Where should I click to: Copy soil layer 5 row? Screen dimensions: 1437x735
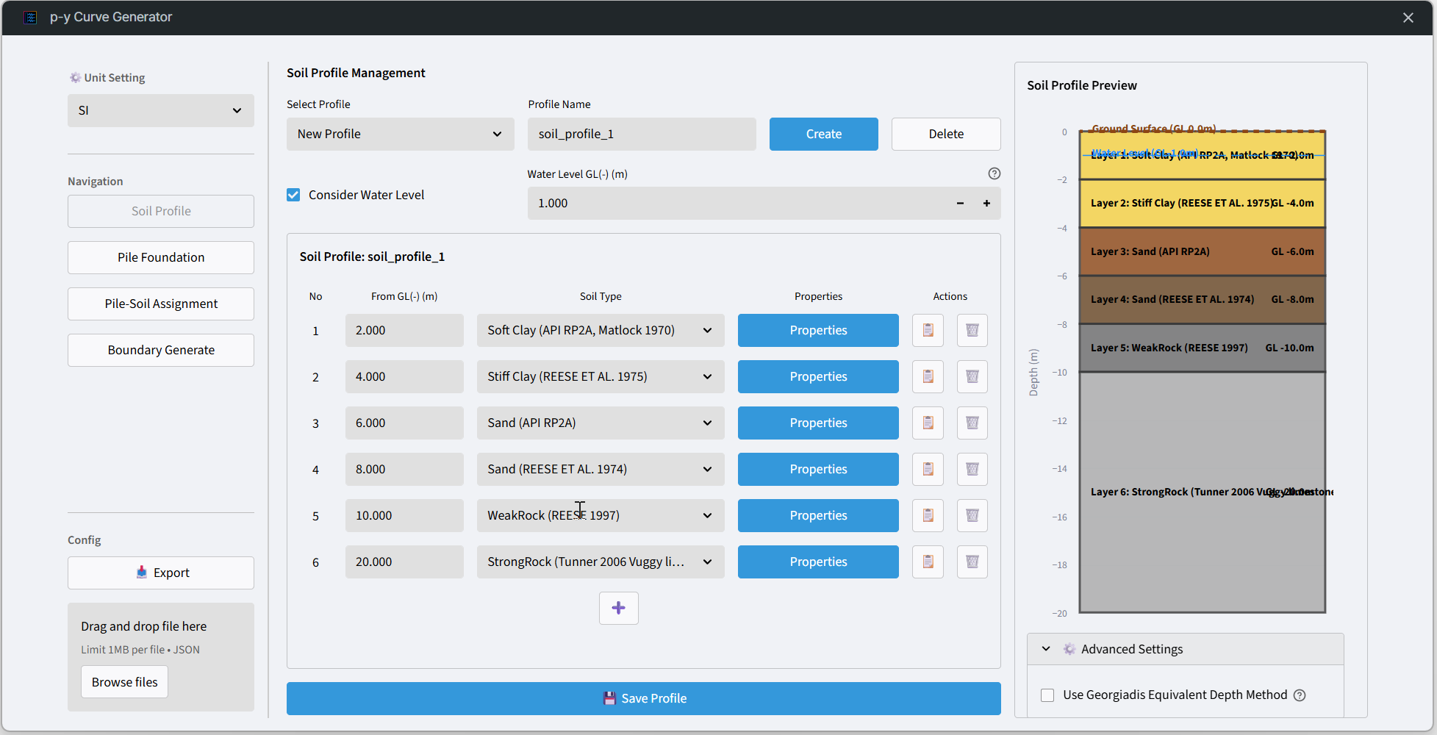pyautogui.click(x=928, y=515)
